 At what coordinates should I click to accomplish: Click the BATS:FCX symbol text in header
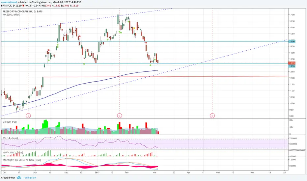(7, 6)
